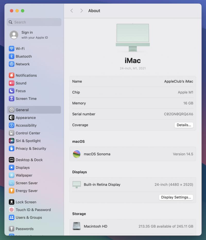Click the Version 14.5 text
This screenshot has height=240, width=206.
[x=183, y=154]
